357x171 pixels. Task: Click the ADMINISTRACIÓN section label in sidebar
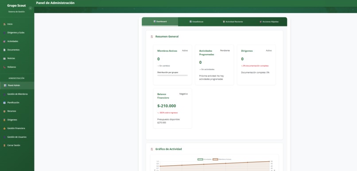16,78
